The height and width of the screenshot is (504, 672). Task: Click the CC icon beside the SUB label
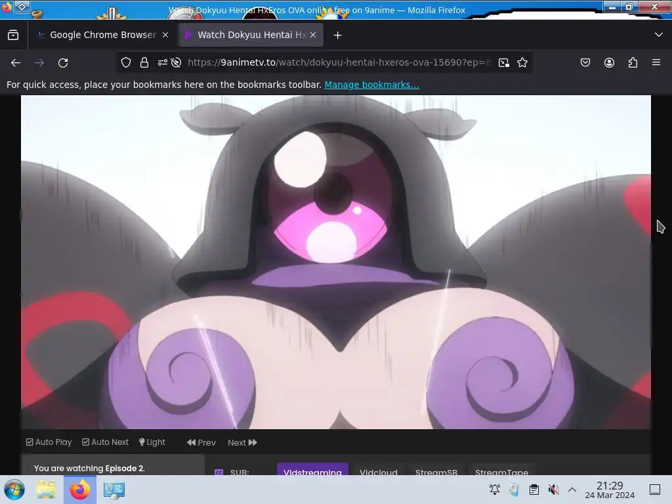[x=219, y=472]
